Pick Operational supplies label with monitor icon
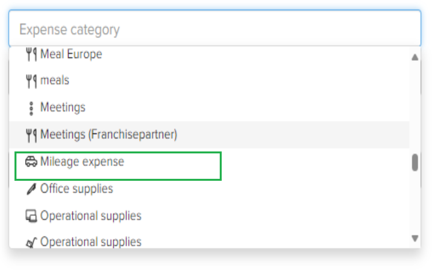 (x=90, y=216)
